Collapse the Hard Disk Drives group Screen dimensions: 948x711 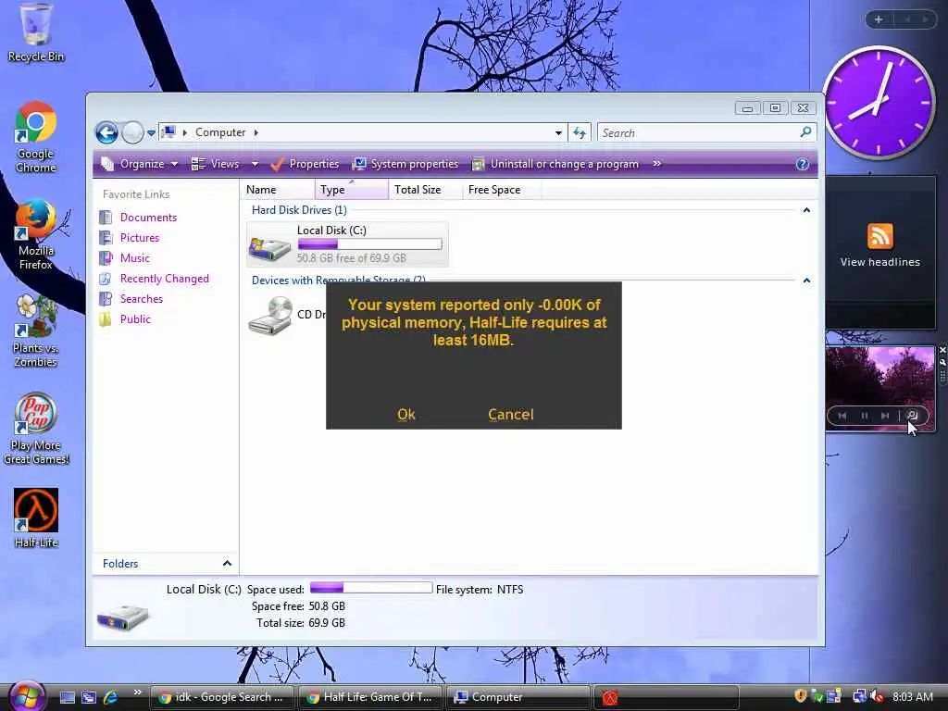[x=806, y=210]
